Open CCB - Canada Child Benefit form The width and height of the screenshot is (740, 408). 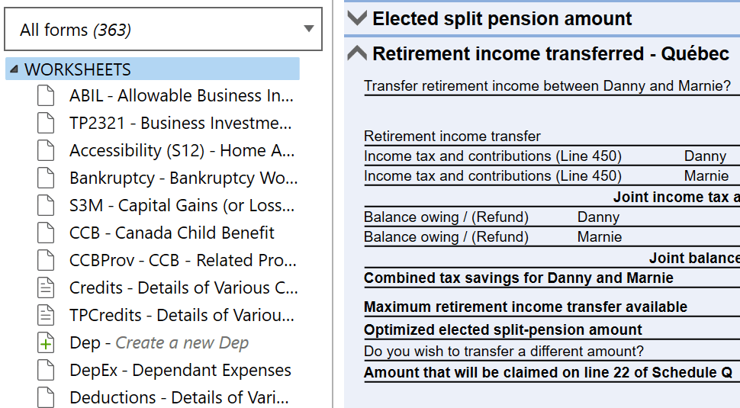pyautogui.click(x=172, y=233)
